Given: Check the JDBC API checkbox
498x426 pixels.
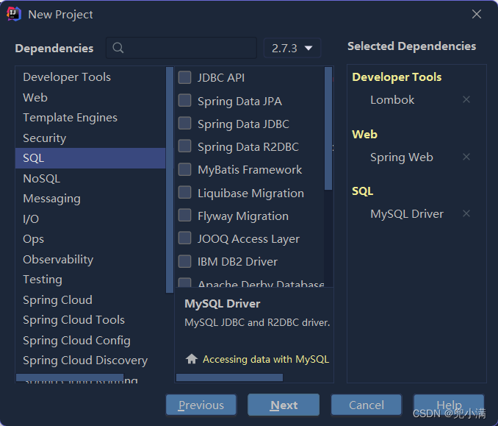Looking at the screenshot, I should pos(184,77).
